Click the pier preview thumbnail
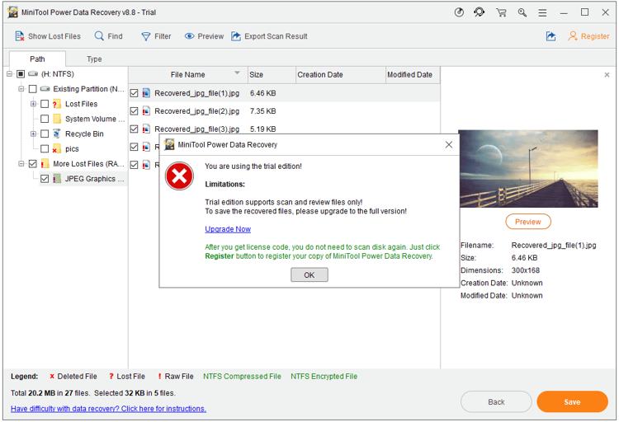The width and height of the screenshot is (619, 422). coord(528,169)
